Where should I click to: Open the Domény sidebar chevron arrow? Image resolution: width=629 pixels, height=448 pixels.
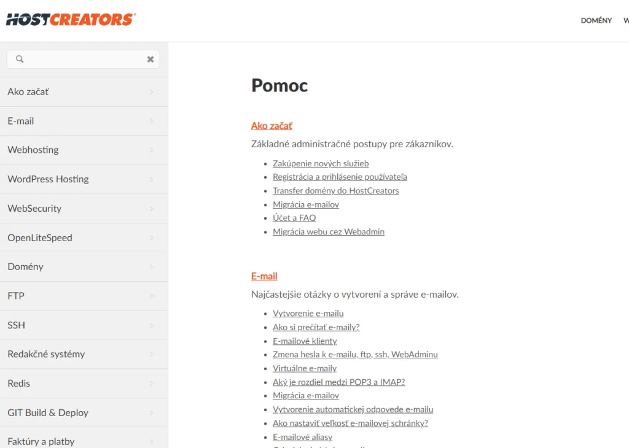[x=152, y=266]
